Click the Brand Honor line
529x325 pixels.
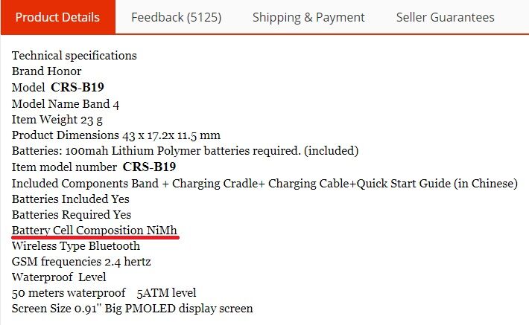46,71
